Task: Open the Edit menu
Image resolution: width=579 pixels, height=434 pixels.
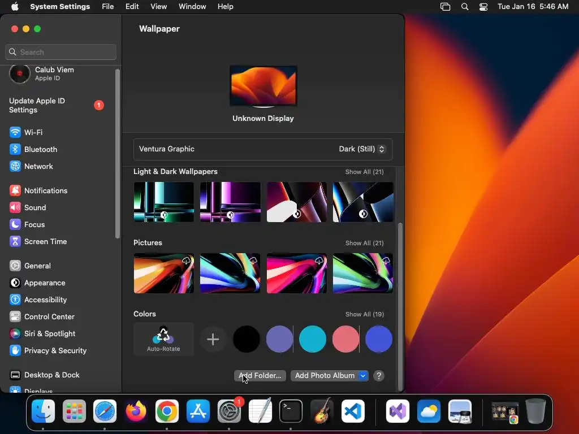Action: (132, 7)
